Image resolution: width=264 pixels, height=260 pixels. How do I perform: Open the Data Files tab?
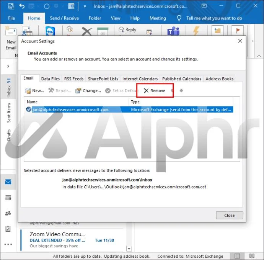pos(51,79)
